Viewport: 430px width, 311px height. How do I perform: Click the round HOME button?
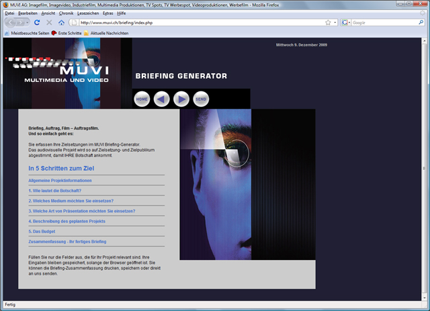click(x=142, y=99)
